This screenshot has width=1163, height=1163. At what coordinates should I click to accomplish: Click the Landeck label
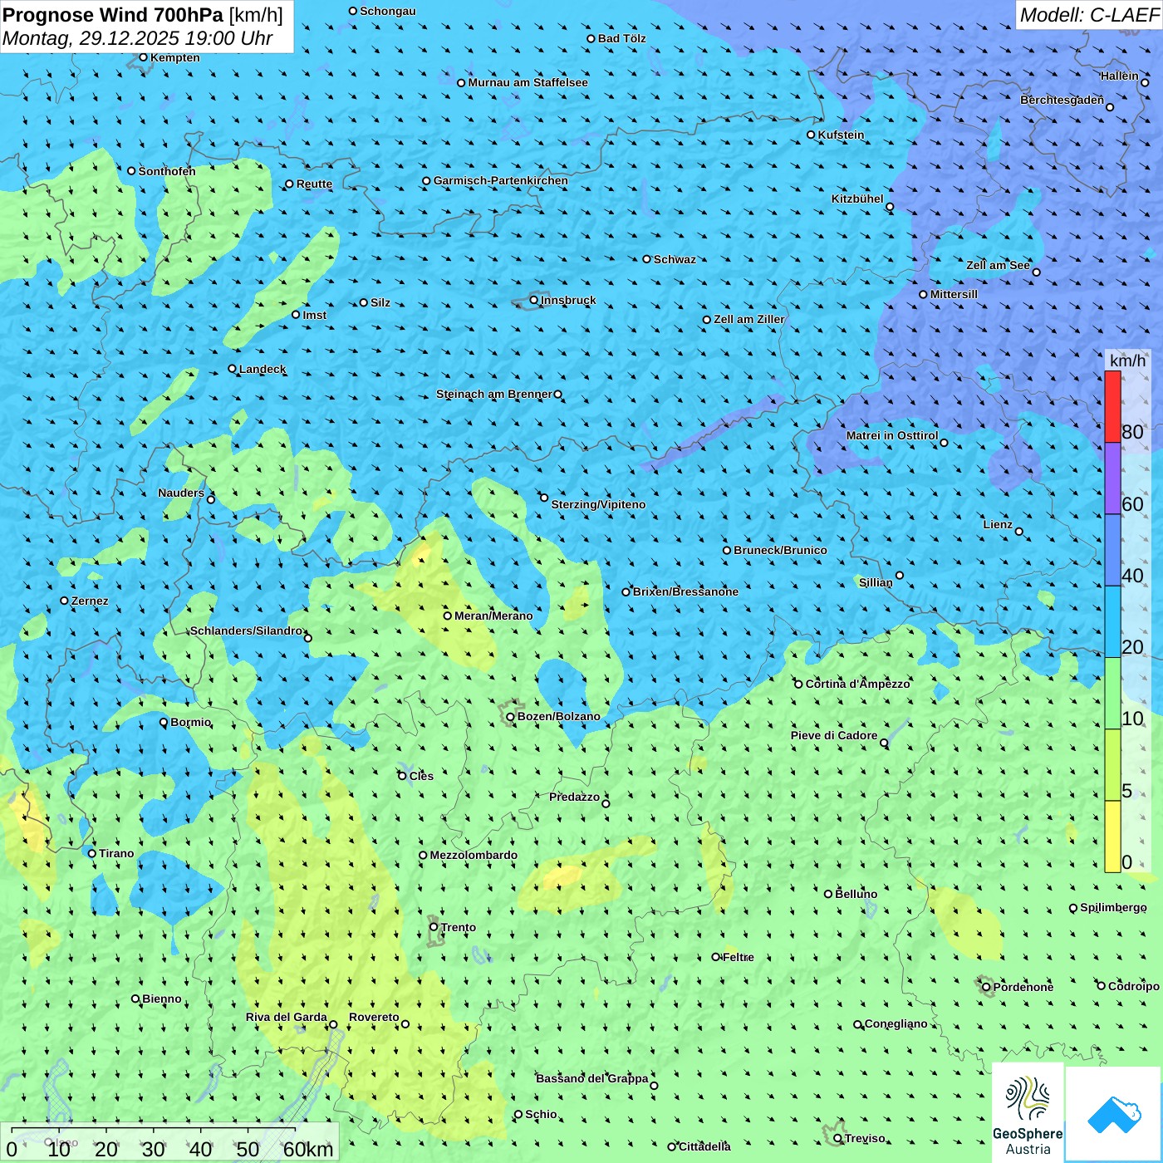(x=263, y=369)
